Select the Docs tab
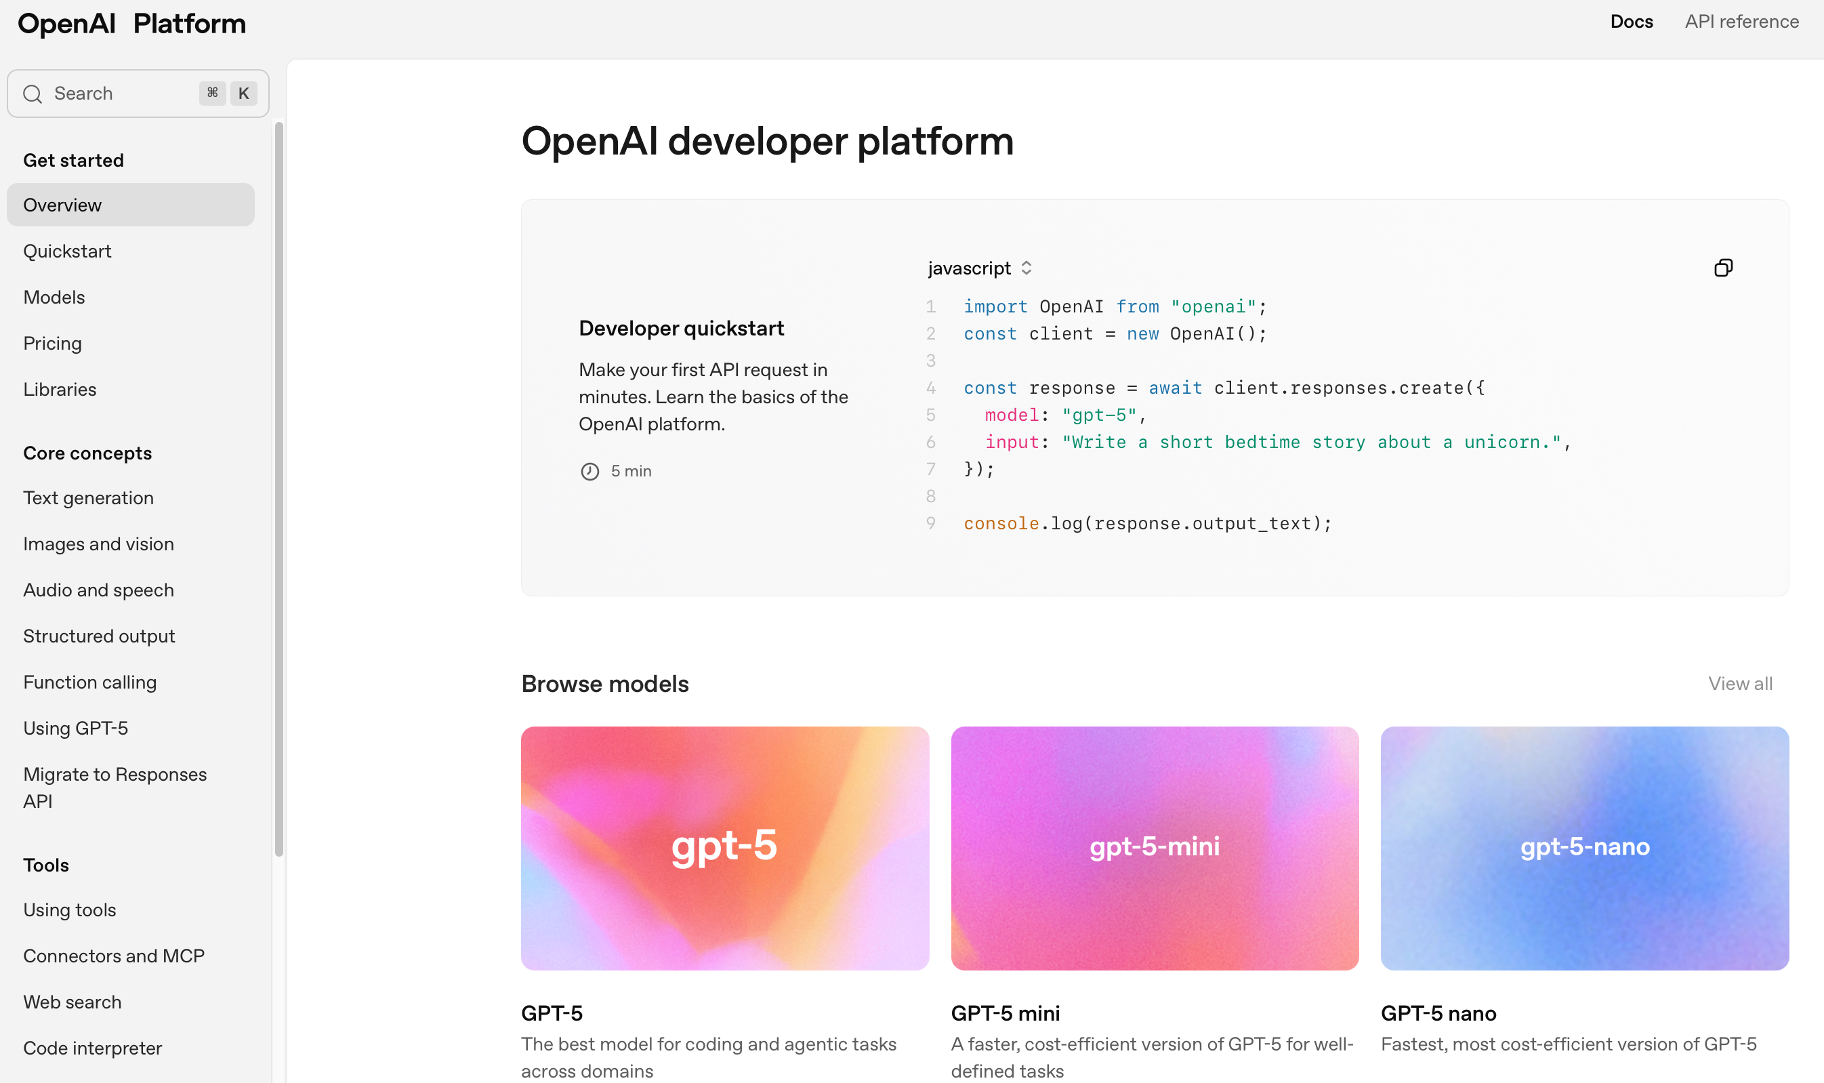 (x=1632, y=22)
